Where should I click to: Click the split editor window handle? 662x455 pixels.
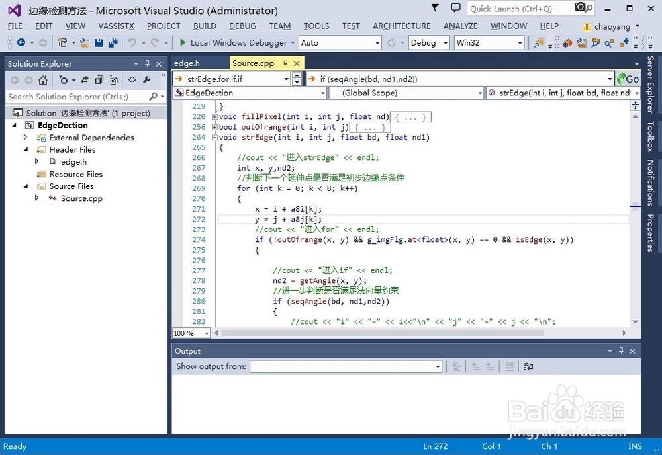[635, 105]
